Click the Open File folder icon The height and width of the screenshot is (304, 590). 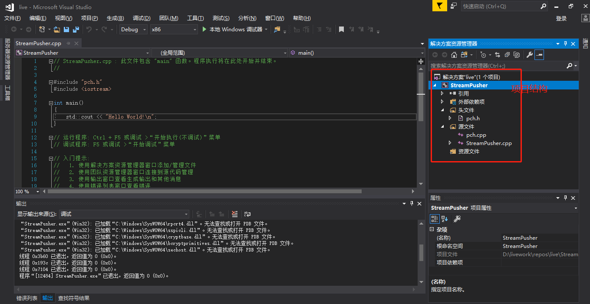pos(56,30)
